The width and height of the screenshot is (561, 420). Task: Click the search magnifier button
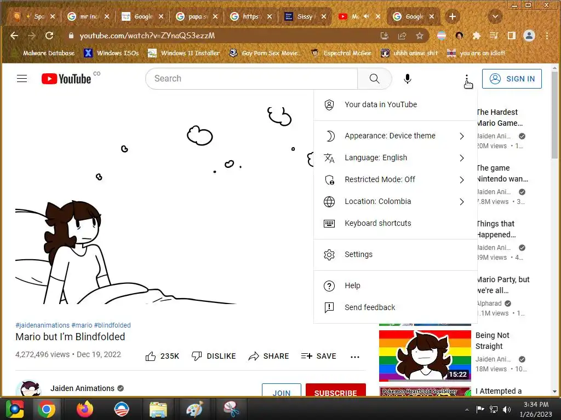[374, 79]
